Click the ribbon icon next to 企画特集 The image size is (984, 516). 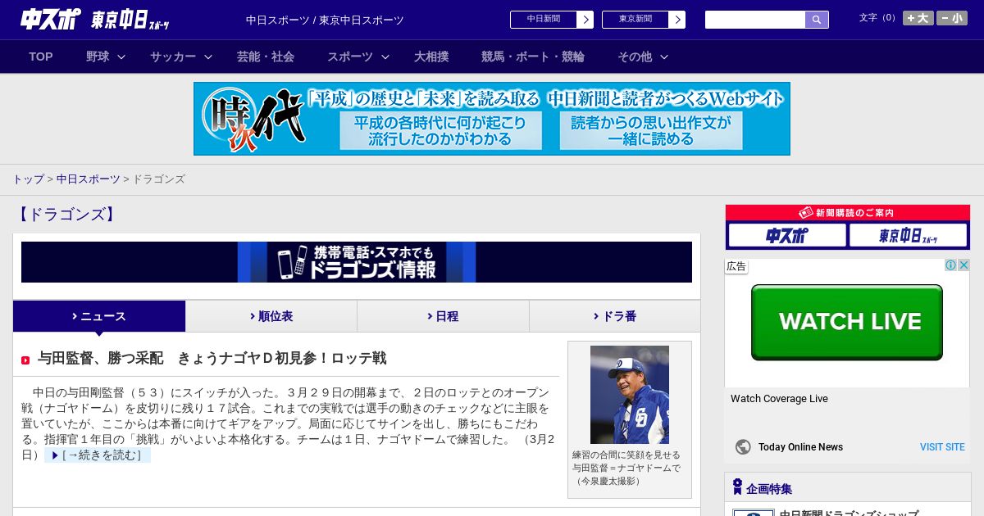tap(737, 487)
